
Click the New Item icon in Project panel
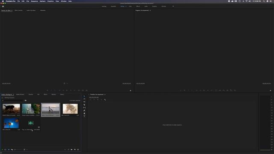[x=75, y=149]
